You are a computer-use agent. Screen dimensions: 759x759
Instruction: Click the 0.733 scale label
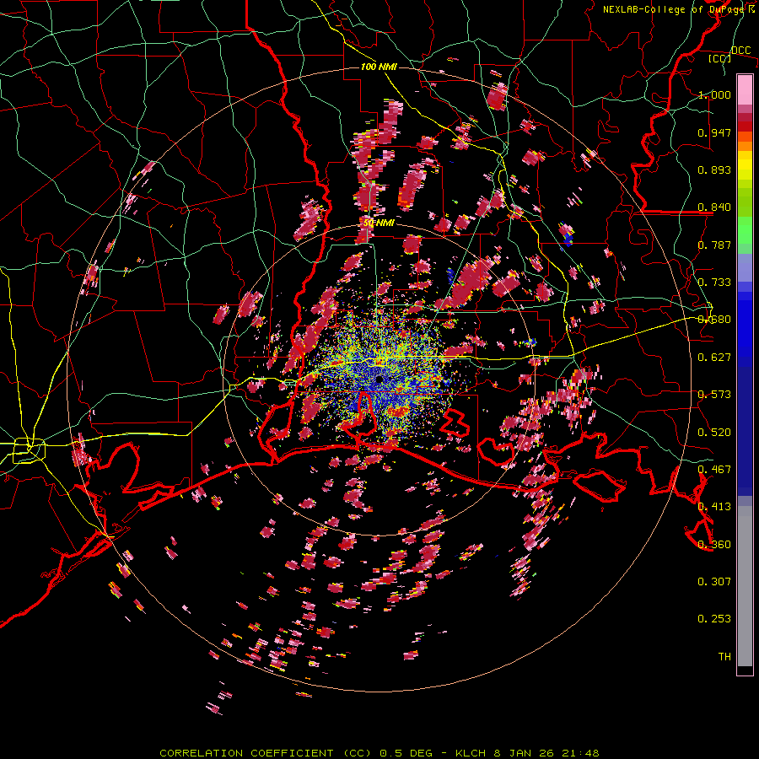(x=714, y=283)
